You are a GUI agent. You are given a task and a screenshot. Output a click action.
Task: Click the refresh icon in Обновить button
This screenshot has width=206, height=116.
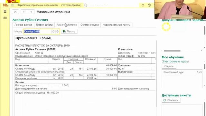(x=164, y=100)
